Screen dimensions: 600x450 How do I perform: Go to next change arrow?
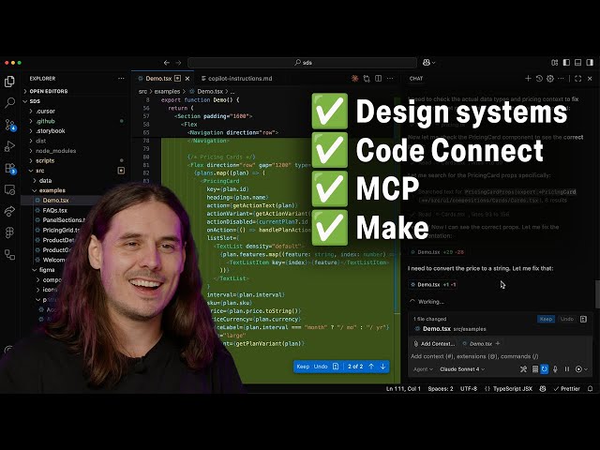click(383, 367)
